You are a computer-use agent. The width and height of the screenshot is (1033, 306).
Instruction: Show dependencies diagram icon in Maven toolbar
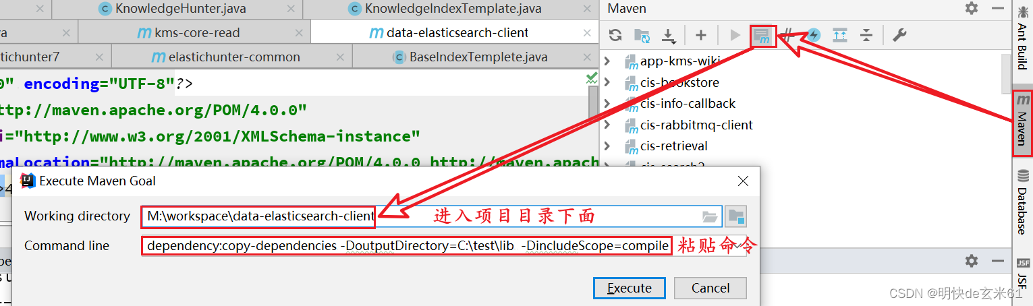[x=840, y=35]
